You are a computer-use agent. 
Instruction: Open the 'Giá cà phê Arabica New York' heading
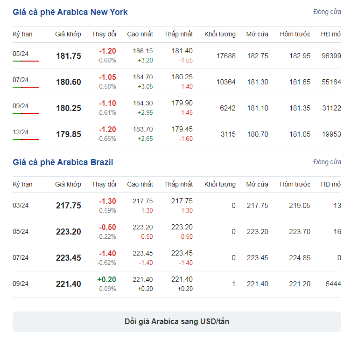70,12
